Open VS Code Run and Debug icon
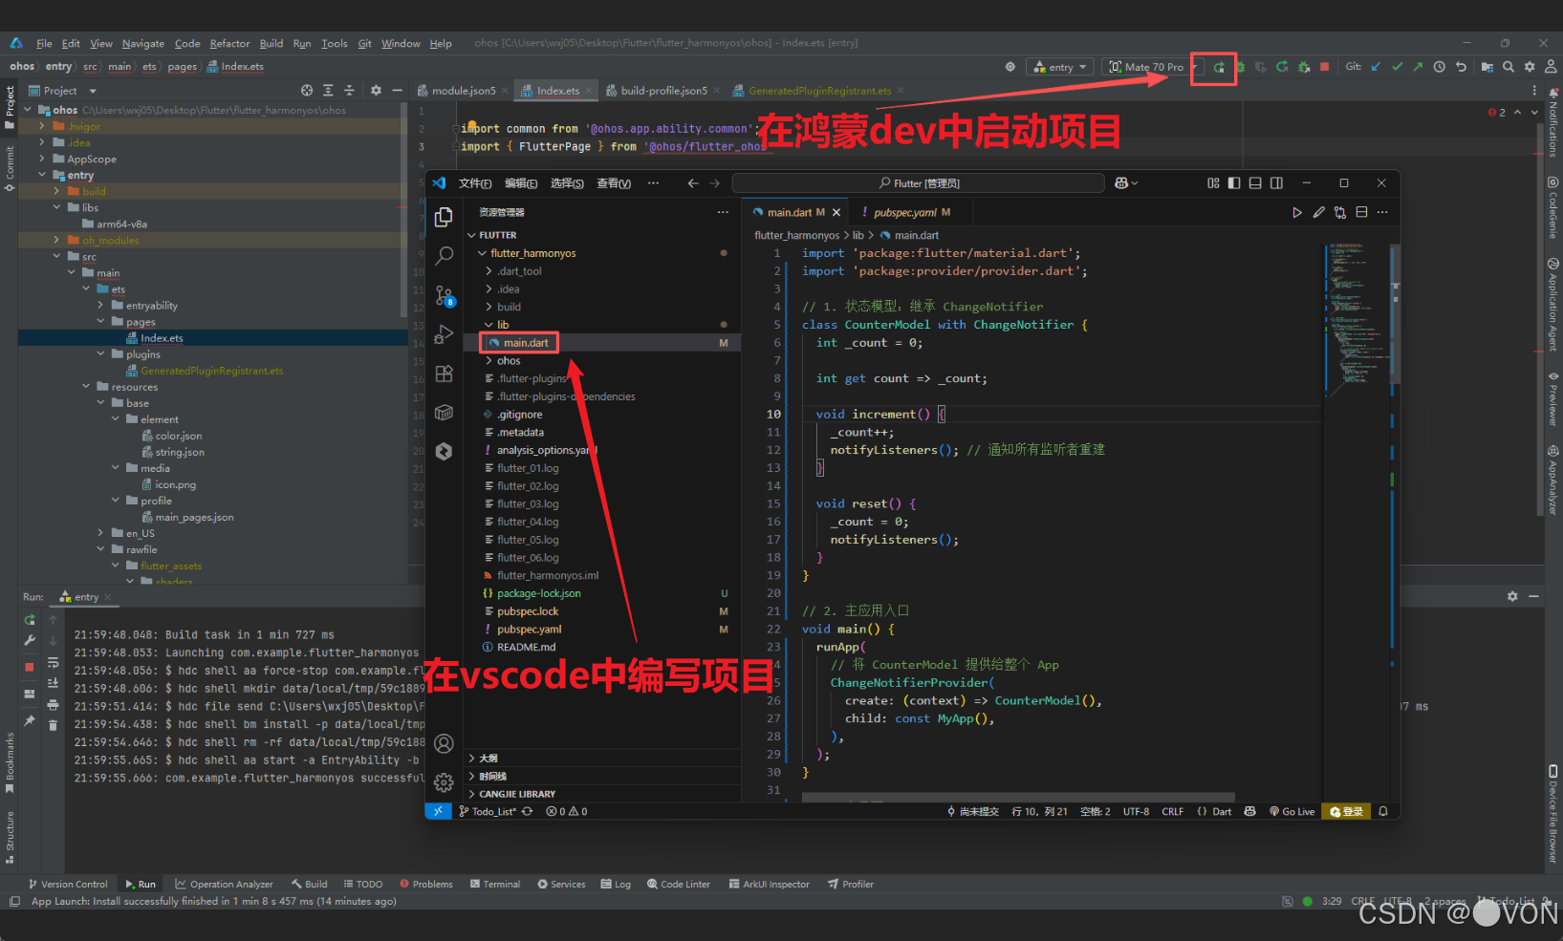This screenshot has width=1563, height=941. pyautogui.click(x=444, y=334)
